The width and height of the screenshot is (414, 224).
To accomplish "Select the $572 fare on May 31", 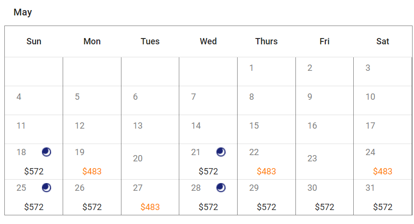I will [x=383, y=207].
